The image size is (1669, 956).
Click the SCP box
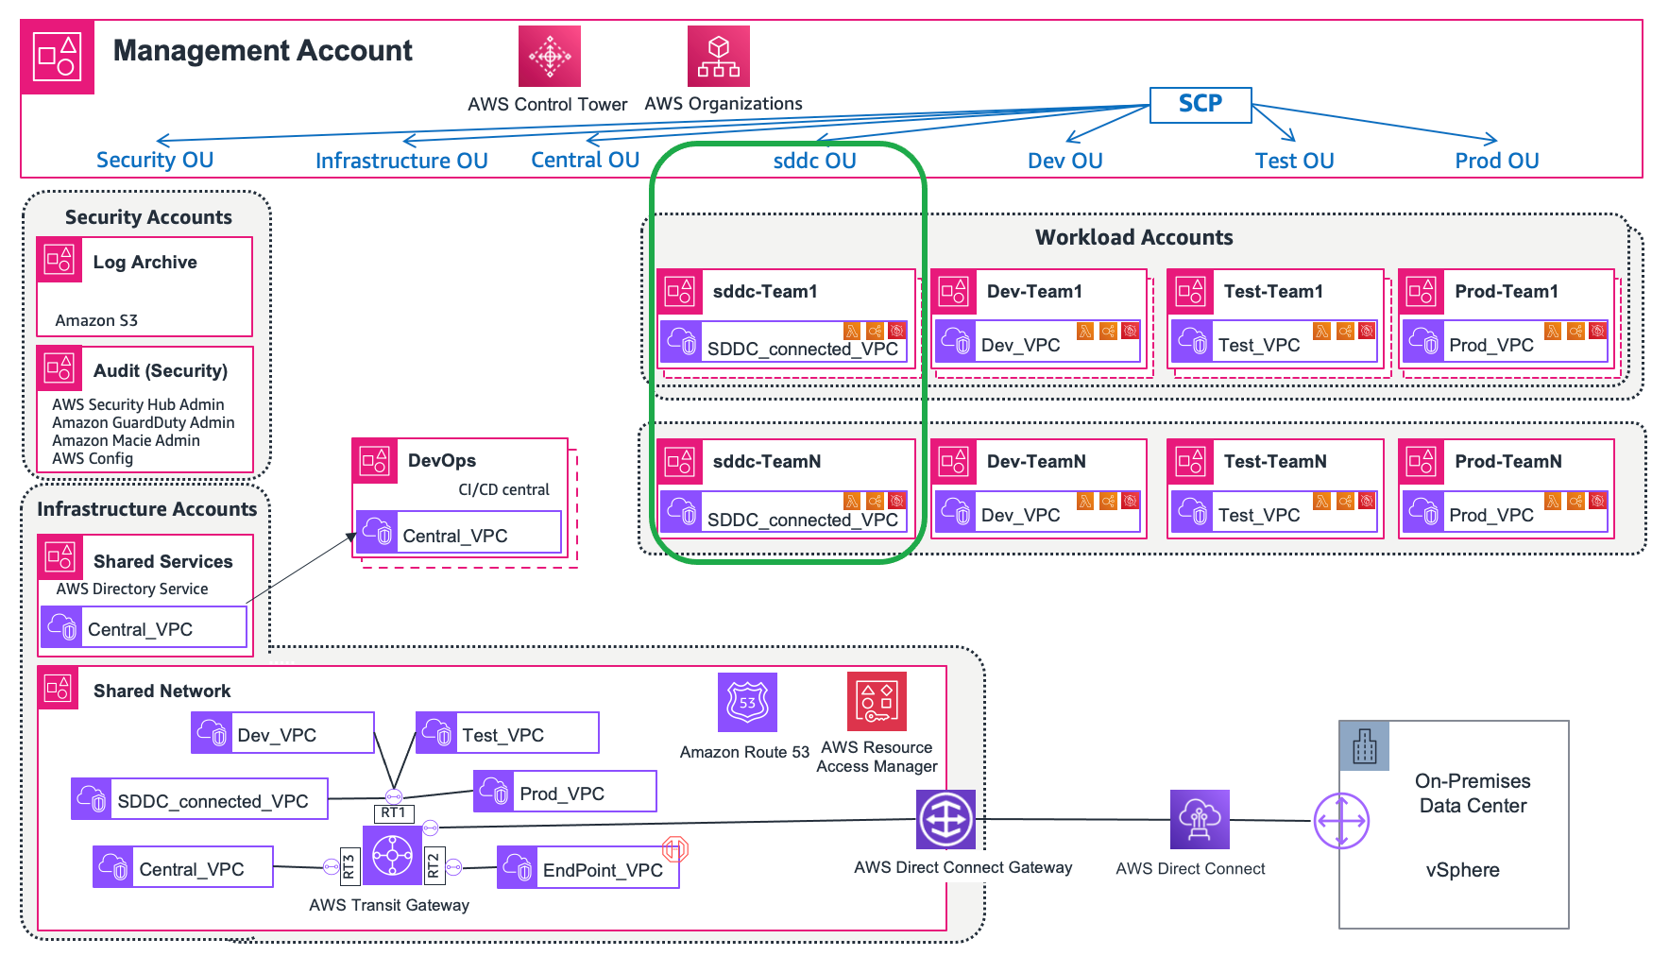coord(1200,105)
